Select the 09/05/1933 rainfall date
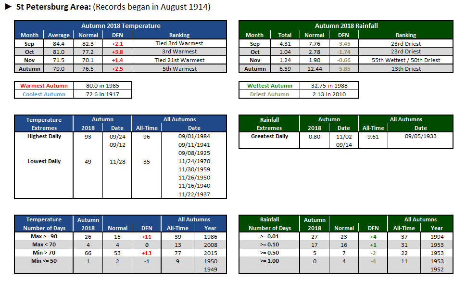466x282 pixels. point(420,136)
